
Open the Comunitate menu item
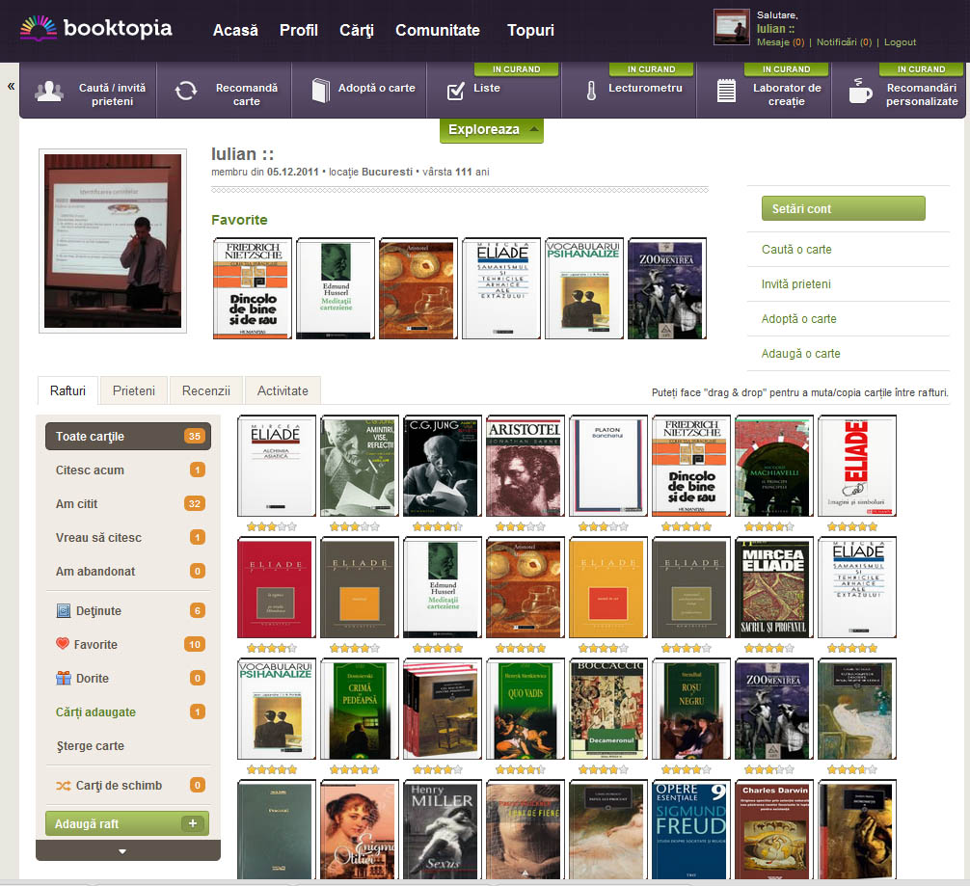[438, 30]
